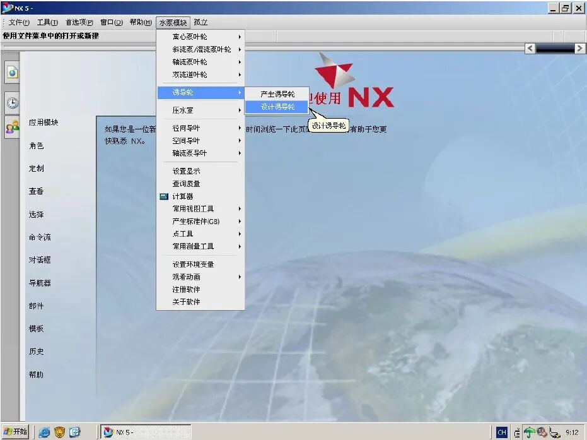
Task: Expand the 径向导叶 submenu
Action: (201, 128)
